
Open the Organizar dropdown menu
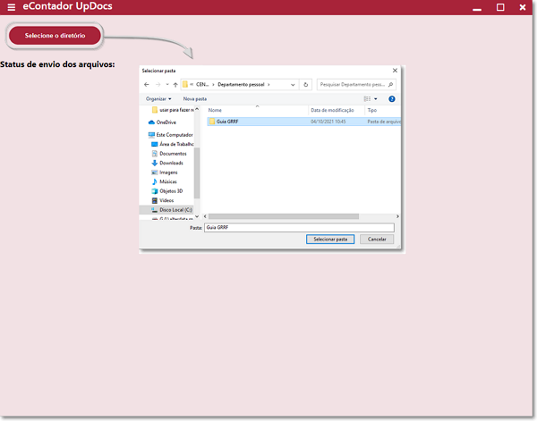158,99
